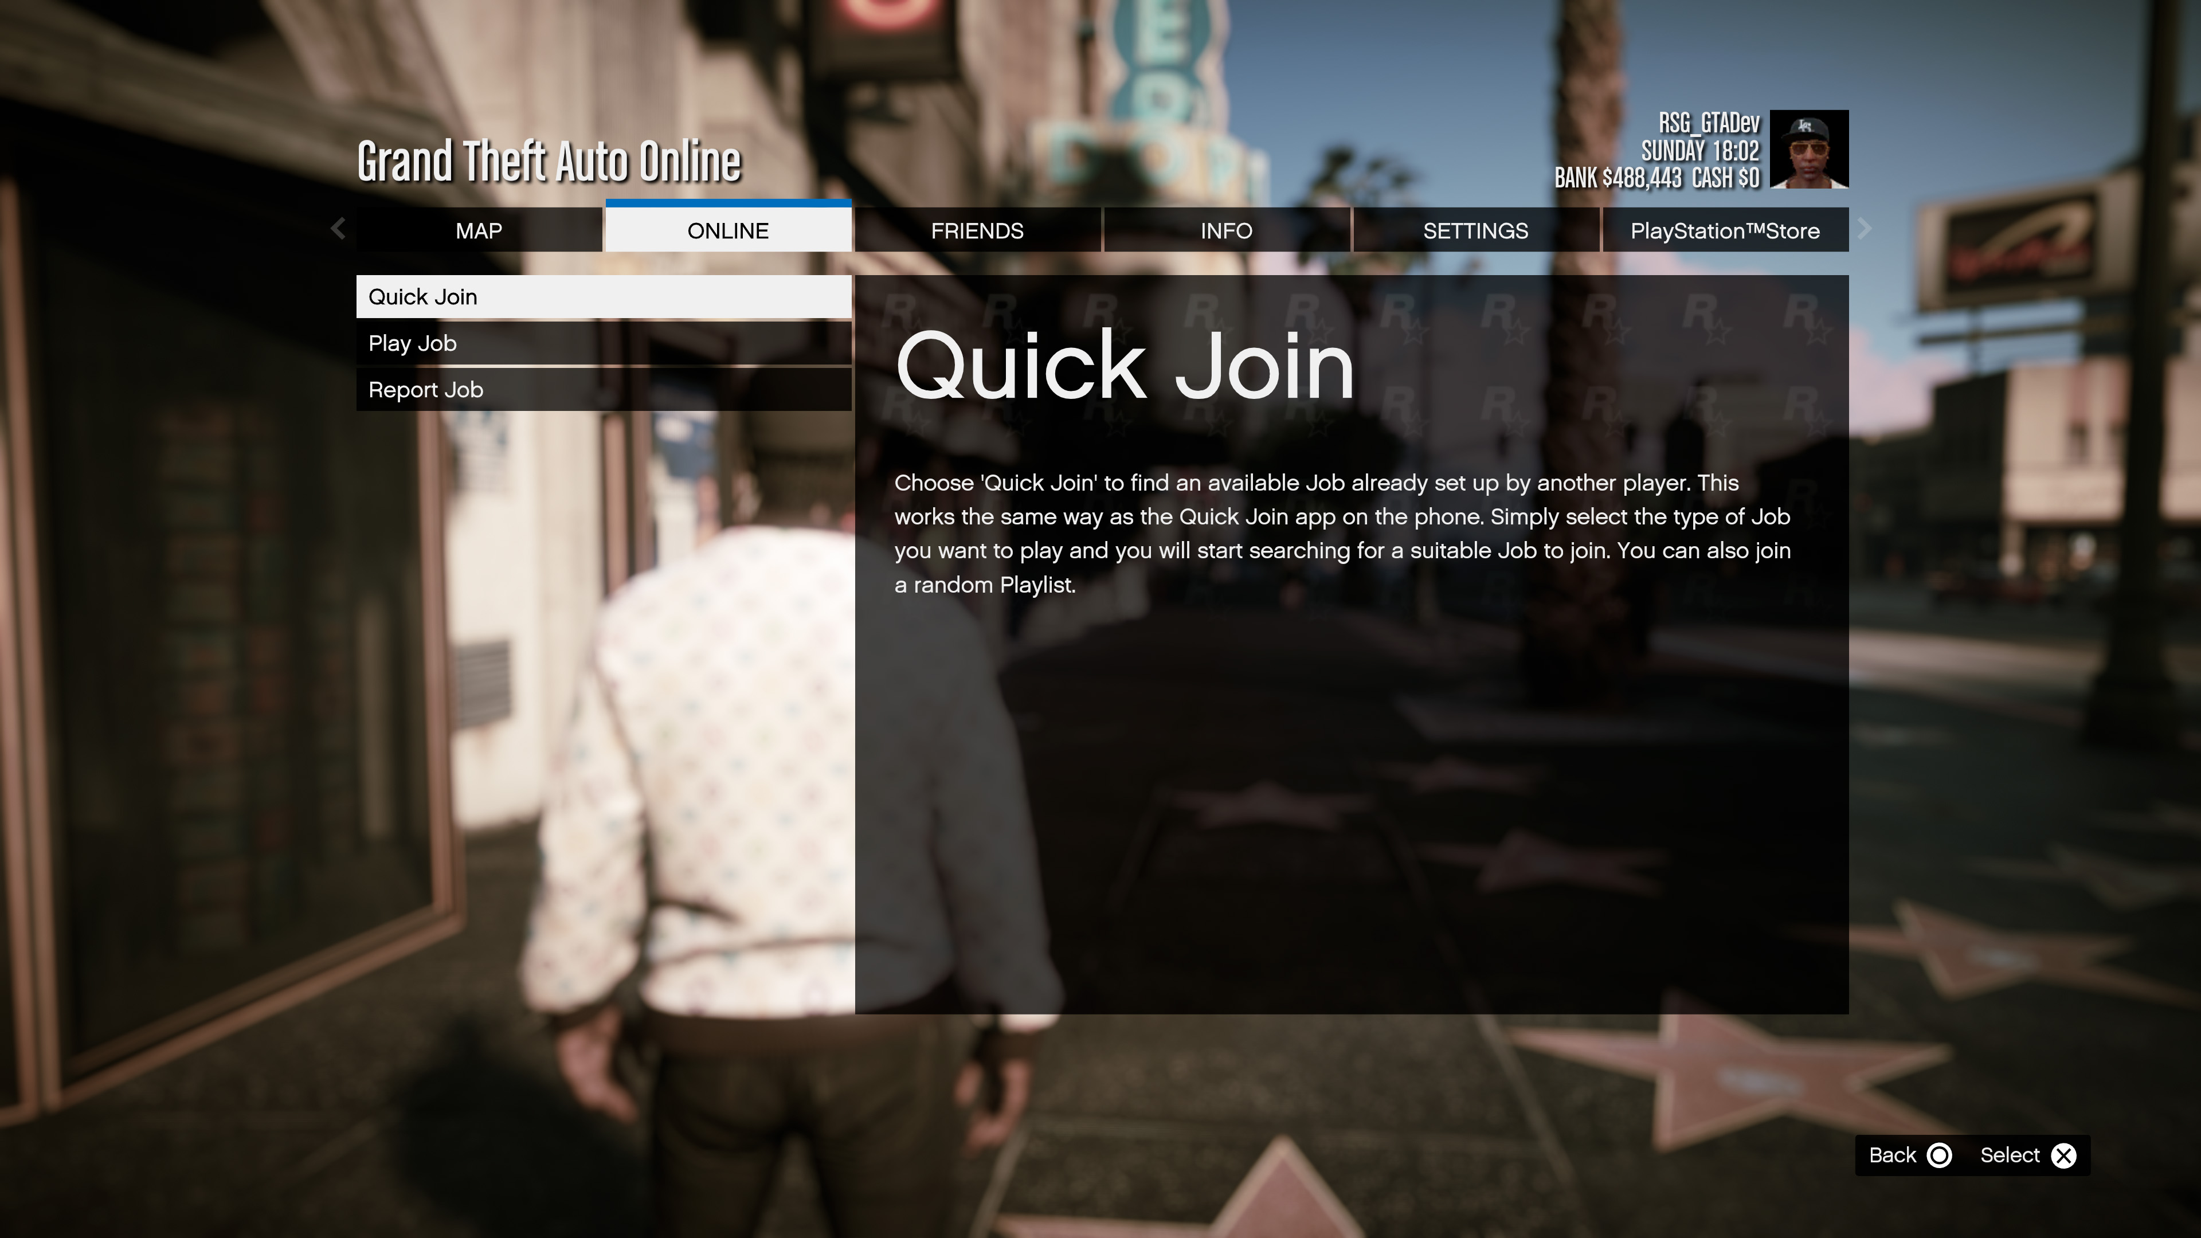Expand online session options

(727, 230)
